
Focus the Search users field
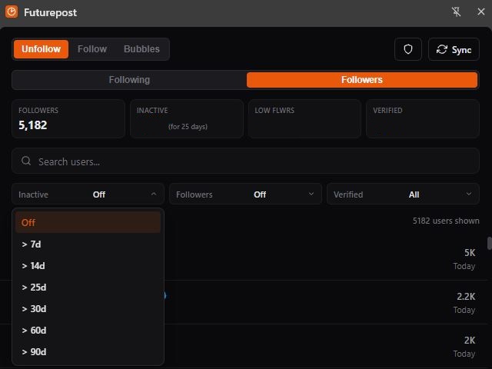coord(245,161)
